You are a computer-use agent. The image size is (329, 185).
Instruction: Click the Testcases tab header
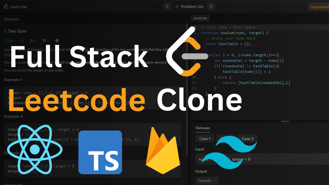coord(203,128)
